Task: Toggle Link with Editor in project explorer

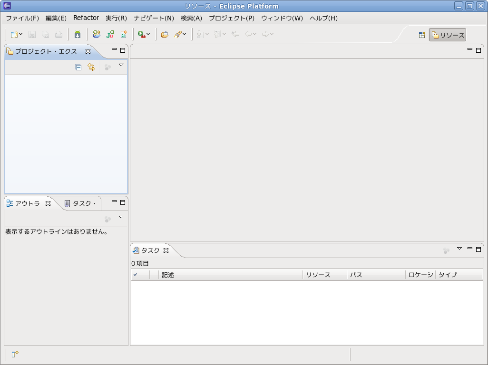Action: [x=91, y=67]
